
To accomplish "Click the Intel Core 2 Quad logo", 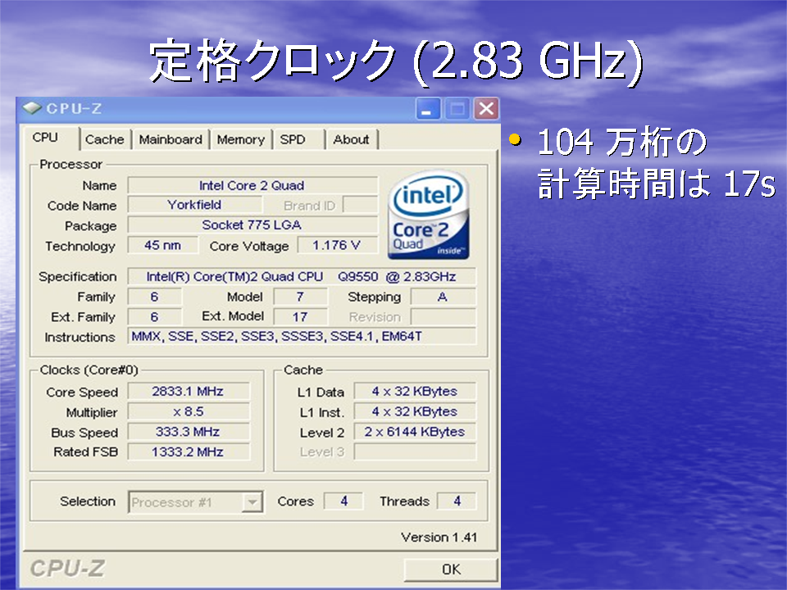I will point(429,215).
